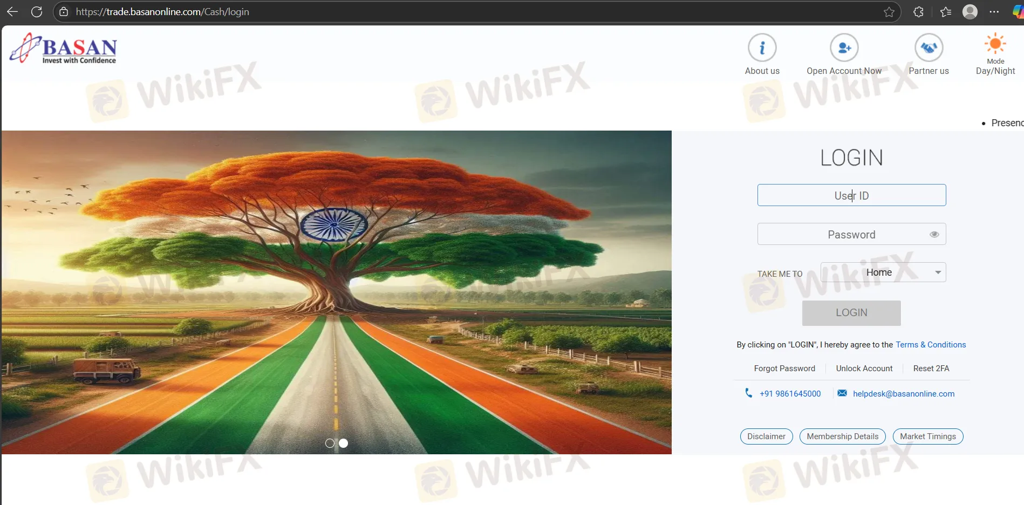
Task: Click the browser refresh icon
Action: 37,12
